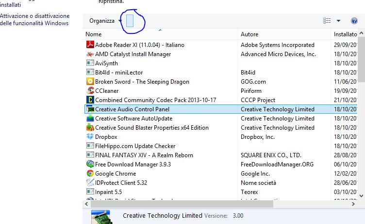Click the Piriform author cell
Viewport: 365px width, 224px height.
pyautogui.click(x=251, y=91)
